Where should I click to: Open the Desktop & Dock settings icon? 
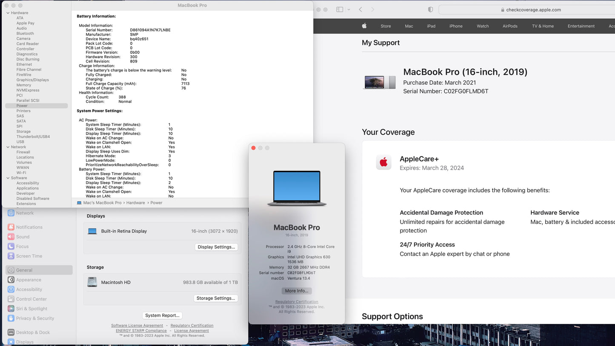11,332
